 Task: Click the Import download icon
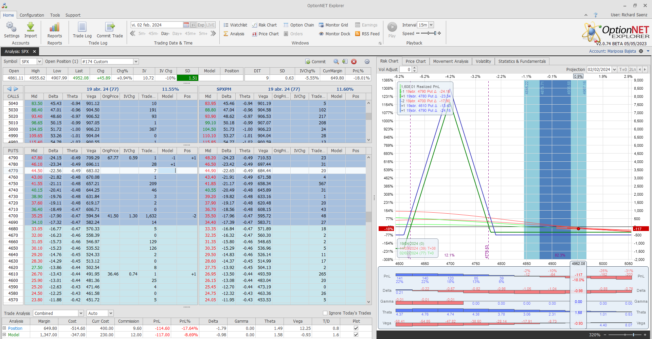coord(31,27)
